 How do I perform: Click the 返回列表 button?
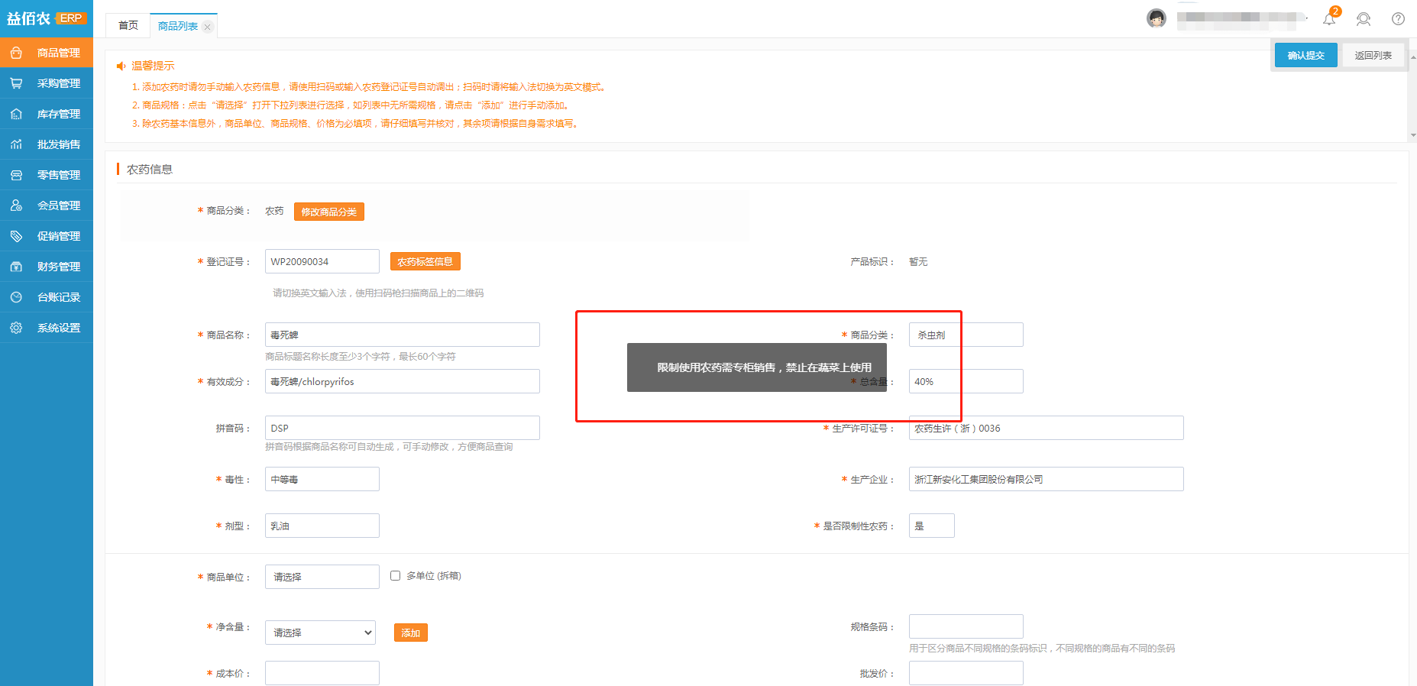(x=1373, y=55)
